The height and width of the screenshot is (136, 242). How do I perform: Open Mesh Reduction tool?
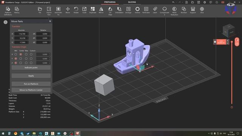coord(174,11)
